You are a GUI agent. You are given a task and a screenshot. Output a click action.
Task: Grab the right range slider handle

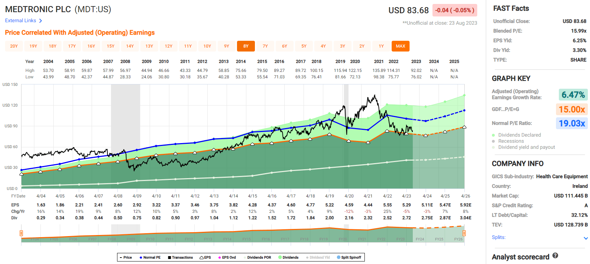point(464,233)
